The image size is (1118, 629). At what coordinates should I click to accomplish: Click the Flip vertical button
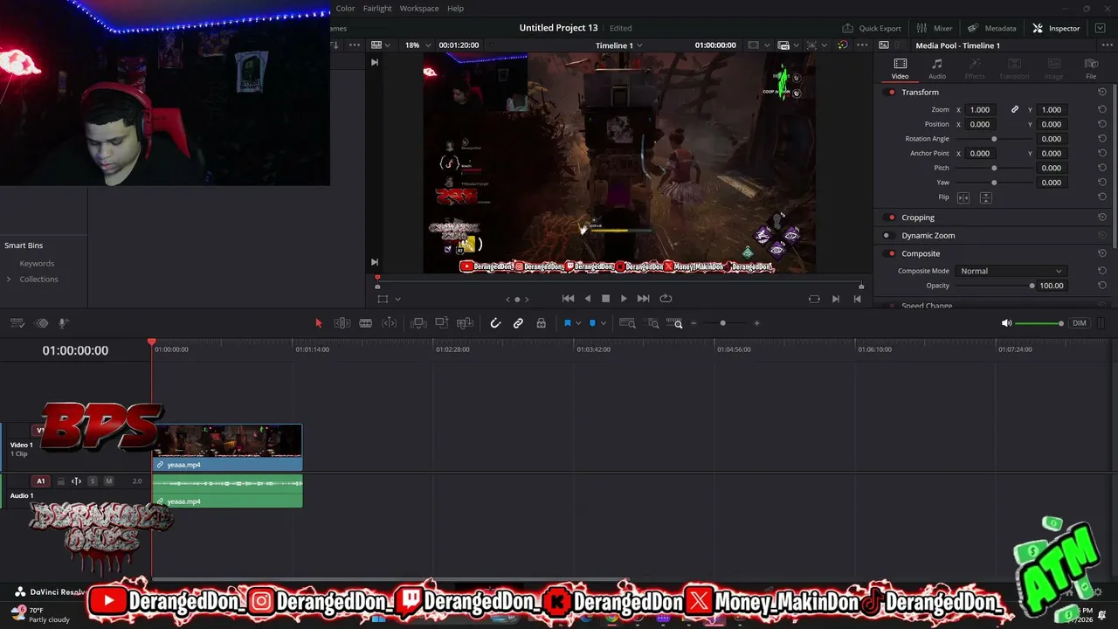pos(985,198)
